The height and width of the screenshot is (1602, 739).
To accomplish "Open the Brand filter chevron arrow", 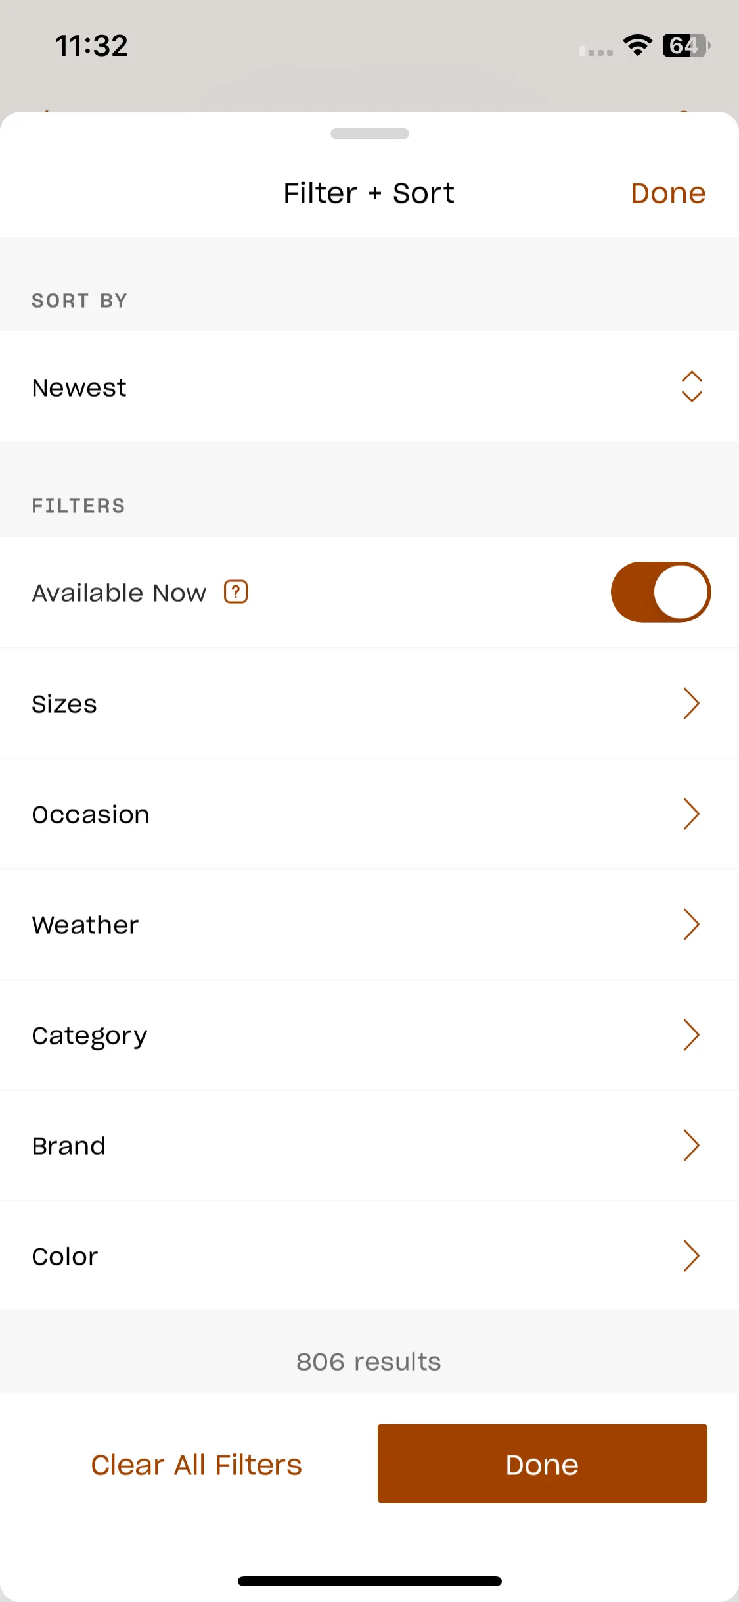I will point(691,1146).
